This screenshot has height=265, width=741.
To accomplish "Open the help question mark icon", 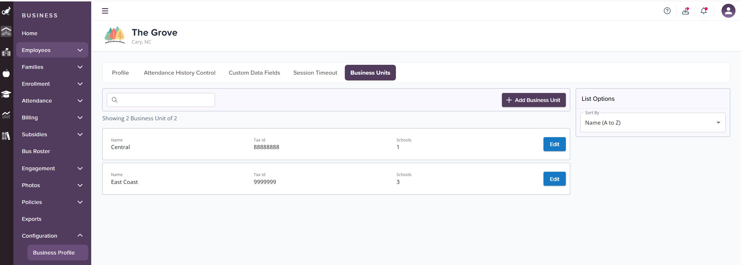I will pos(667,11).
